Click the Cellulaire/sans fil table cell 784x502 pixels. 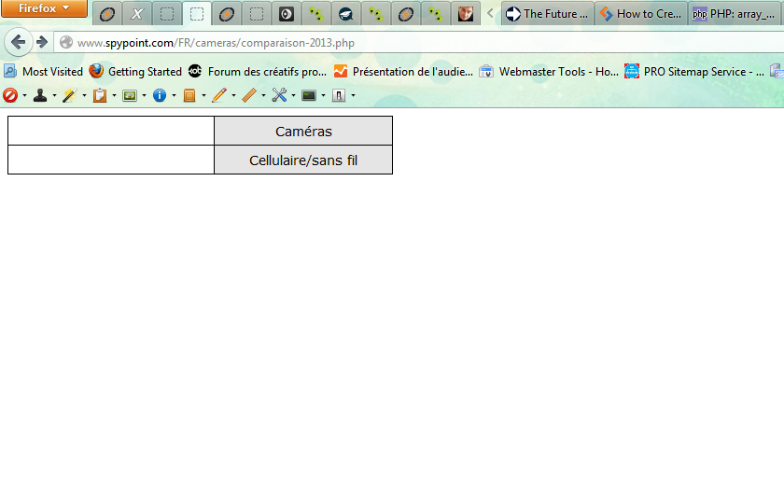click(x=303, y=160)
